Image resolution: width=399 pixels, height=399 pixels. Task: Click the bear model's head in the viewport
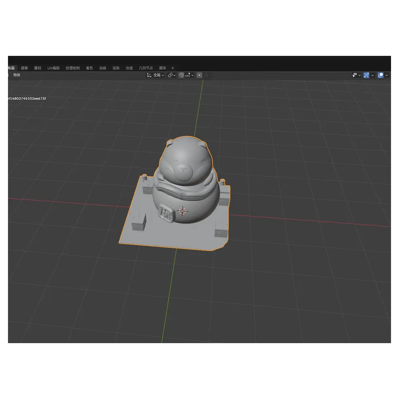[186, 160]
